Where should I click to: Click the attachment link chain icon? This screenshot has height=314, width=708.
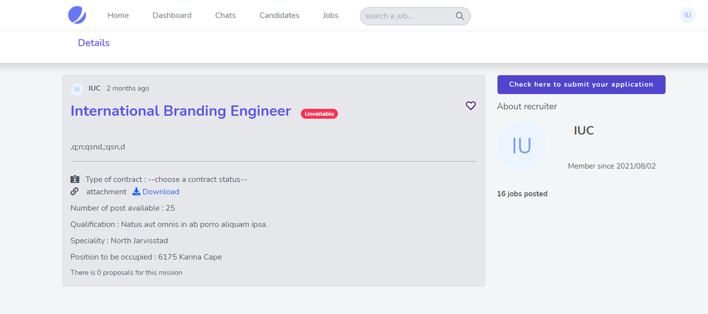click(x=74, y=191)
